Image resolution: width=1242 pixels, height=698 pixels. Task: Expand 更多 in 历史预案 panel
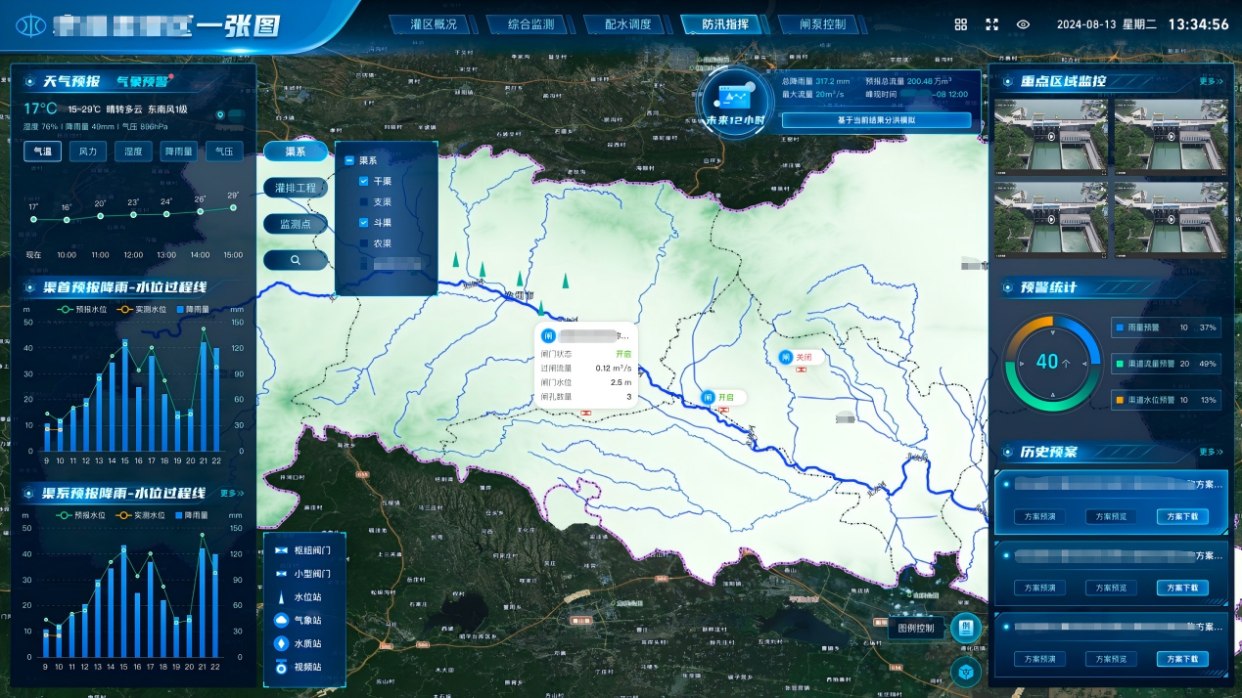point(1211,452)
